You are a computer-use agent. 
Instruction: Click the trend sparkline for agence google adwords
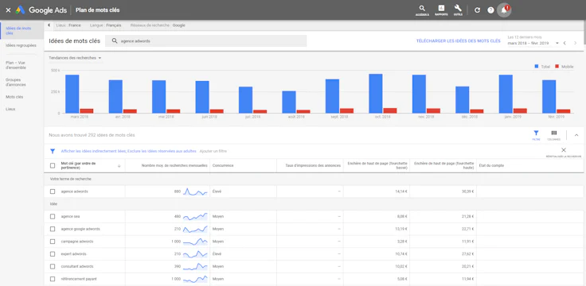pyautogui.click(x=195, y=229)
